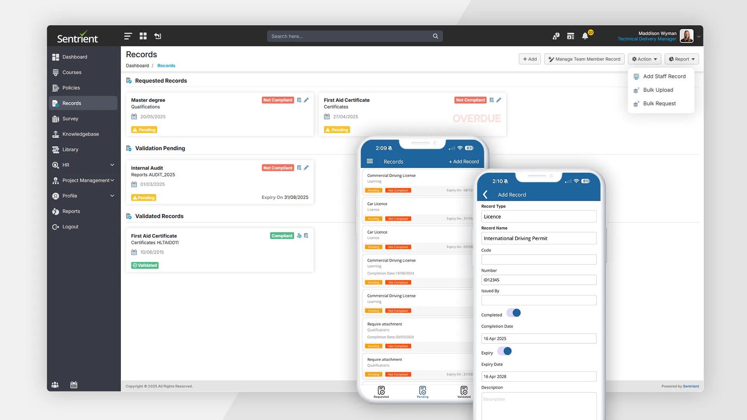Screen dimensions: 747x420
Task: Edit the Master degree record using pencil icon
Action: pyautogui.click(x=306, y=100)
